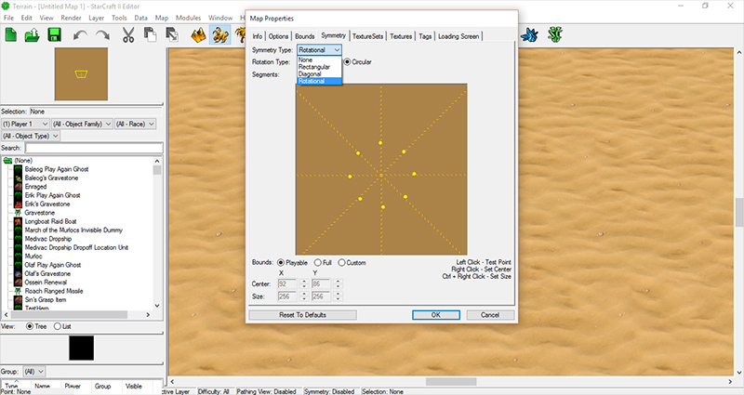Open the All Object Type dropdown
The width and height of the screenshot is (744, 395).
click(31, 136)
